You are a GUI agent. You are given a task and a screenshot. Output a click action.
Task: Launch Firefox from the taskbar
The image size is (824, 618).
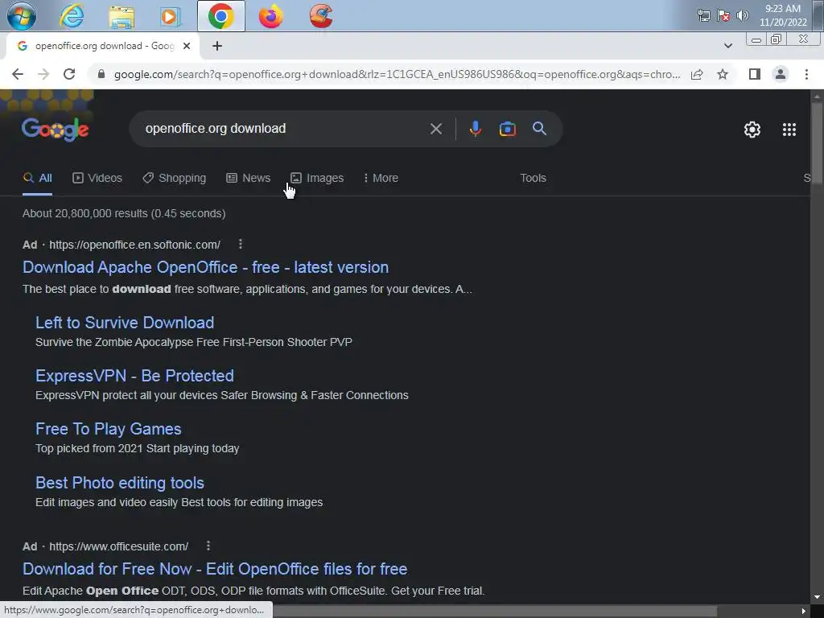pyautogui.click(x=270, y=16)
